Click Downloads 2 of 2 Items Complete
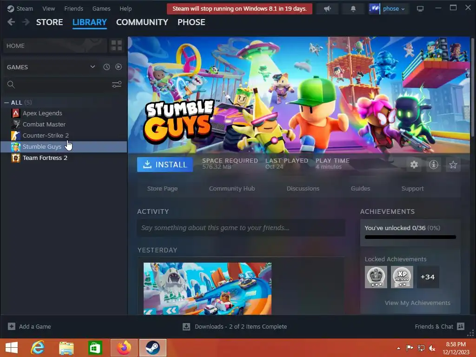Image resolution: width=476 pixels, height=357 pixels. (241, 327)
